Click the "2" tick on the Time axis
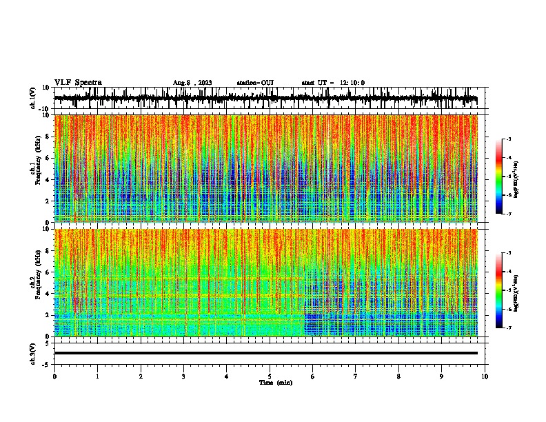Screen dimensions: 546x422 [141, 376]
